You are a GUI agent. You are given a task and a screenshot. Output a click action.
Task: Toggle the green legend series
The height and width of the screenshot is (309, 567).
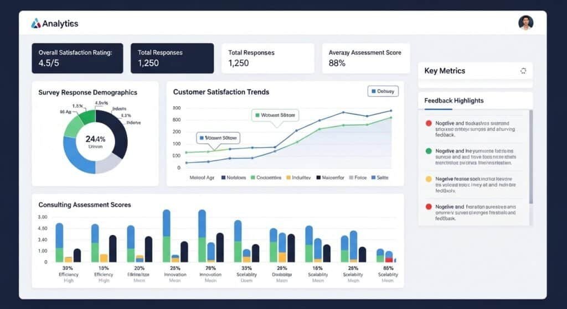[266, 177]
